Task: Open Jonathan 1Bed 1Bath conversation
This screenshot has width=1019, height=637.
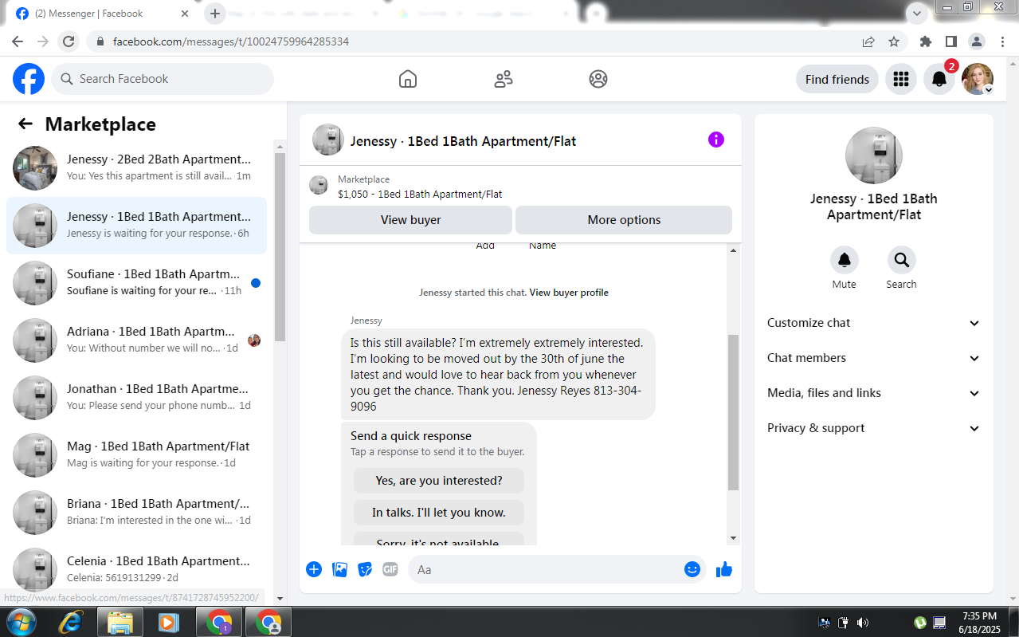Action: coord(137,398)
